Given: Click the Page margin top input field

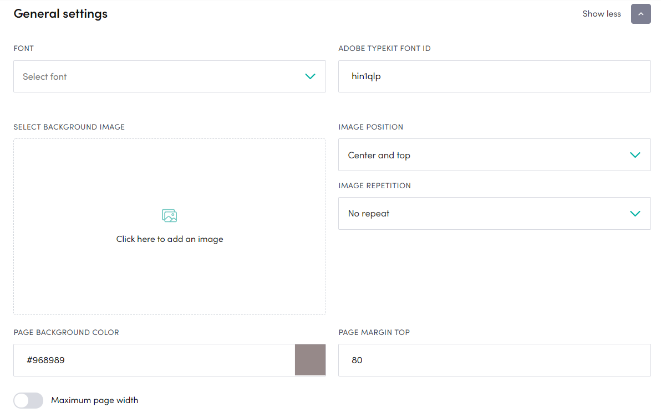Looking at the screenshot, I should point(494,360).
